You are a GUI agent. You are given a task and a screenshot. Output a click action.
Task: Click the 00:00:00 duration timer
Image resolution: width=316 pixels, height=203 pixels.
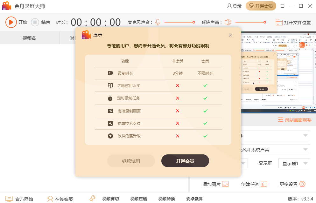pos(96,22)
